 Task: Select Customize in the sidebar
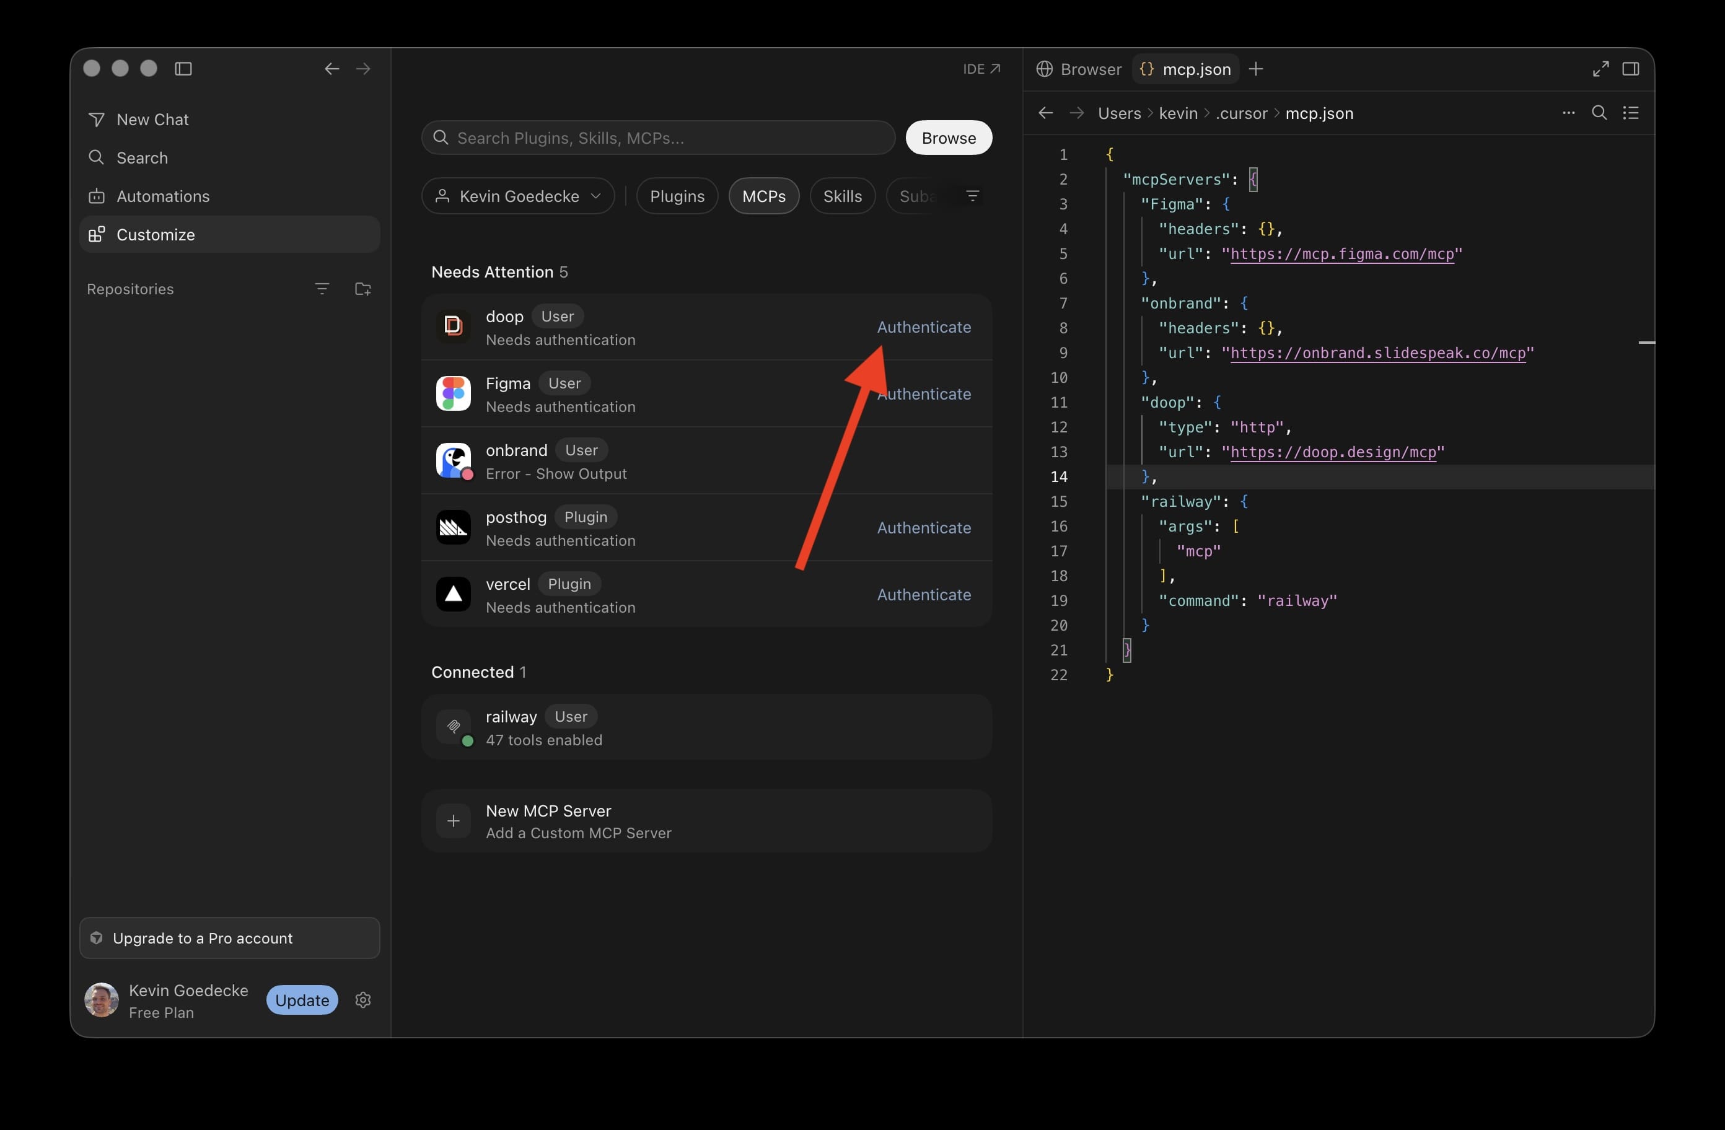(x=230, y=235)
